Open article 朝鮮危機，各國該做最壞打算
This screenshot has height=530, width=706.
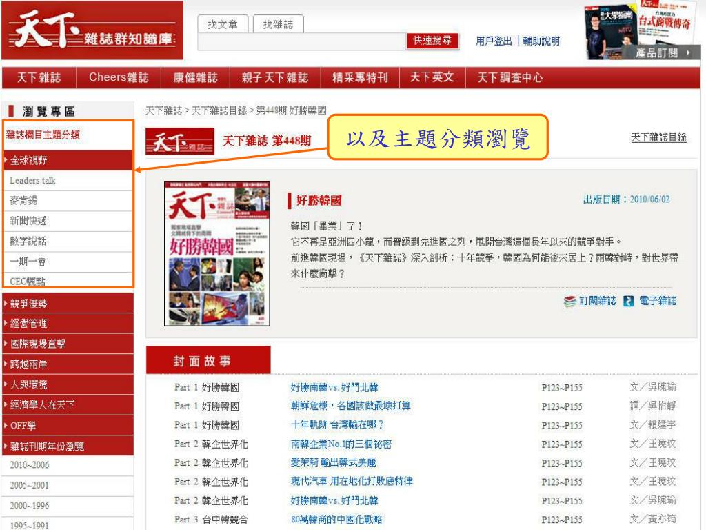tap(350, 406)
